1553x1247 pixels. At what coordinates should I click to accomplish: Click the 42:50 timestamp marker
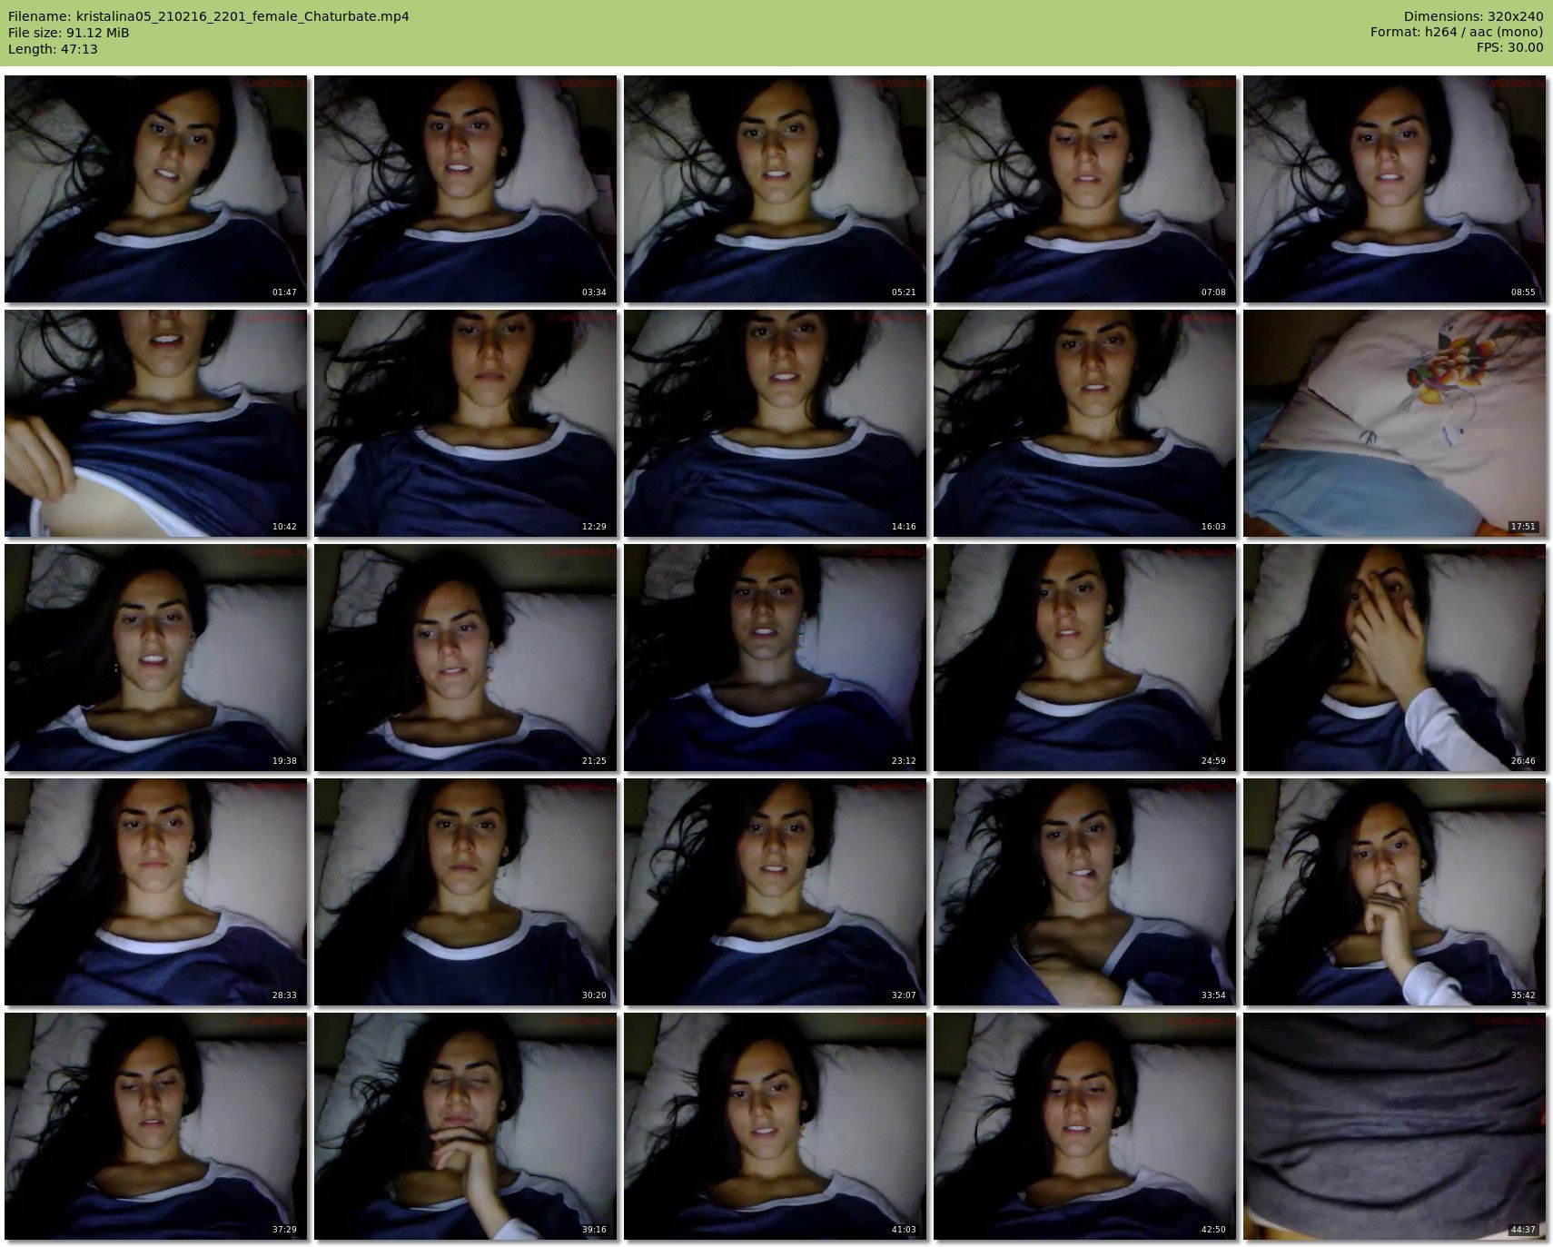(1212, 1230)
